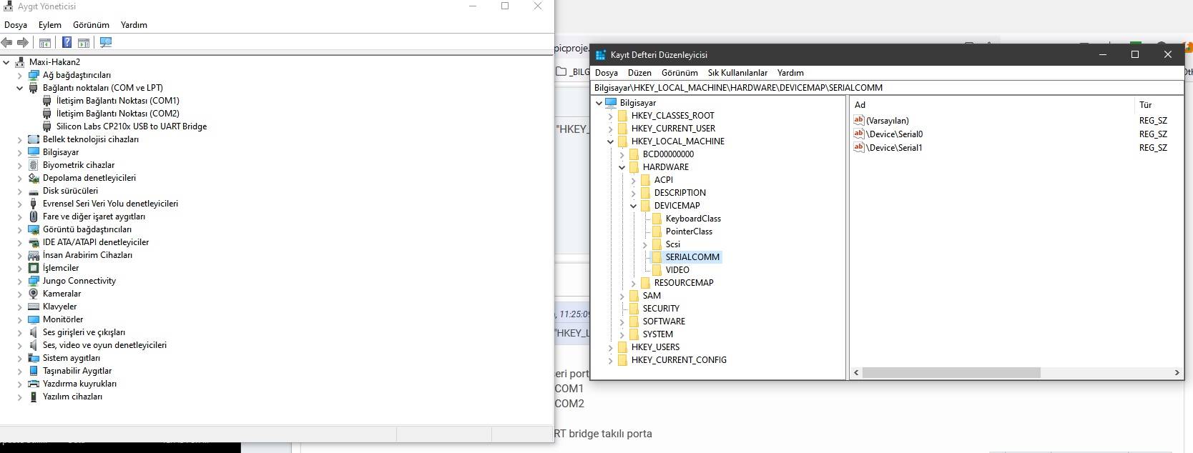
Task: Select Bellek teknolojisi cihazları category
Action: [91, 139]
